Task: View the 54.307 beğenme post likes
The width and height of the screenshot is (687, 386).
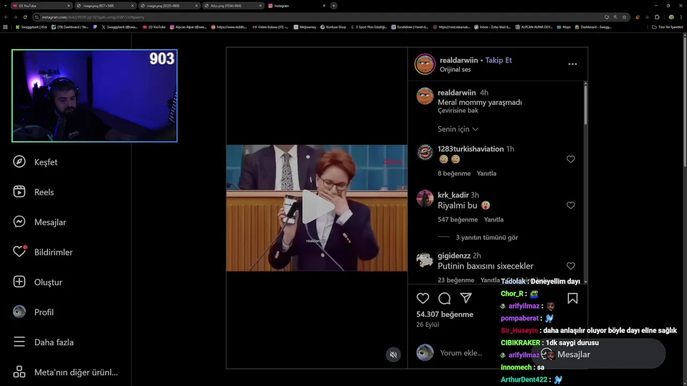Action: pos(445,315)
